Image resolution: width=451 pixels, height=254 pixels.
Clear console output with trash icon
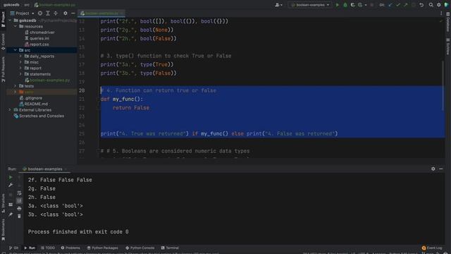[x=19, y=216]
